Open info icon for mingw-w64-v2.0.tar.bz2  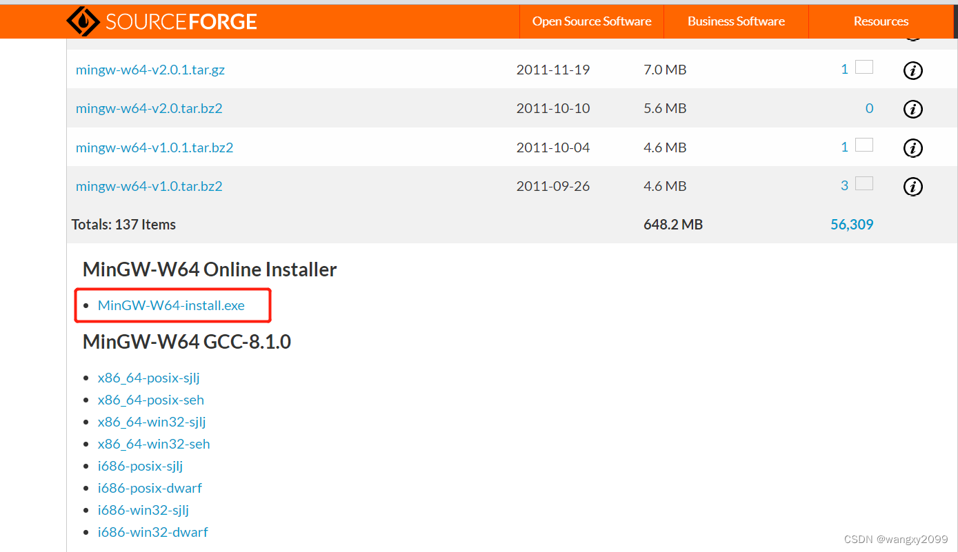[x=912, y=109]
